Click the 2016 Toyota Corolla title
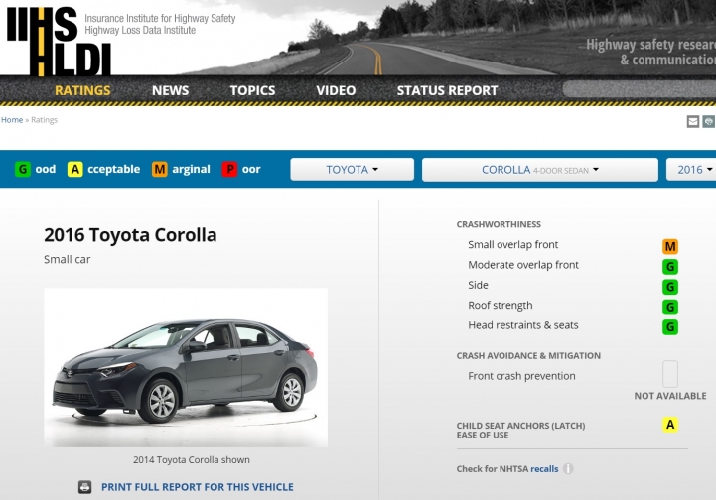The width and height of the screenshot is (716, 500). pos(130,235)
